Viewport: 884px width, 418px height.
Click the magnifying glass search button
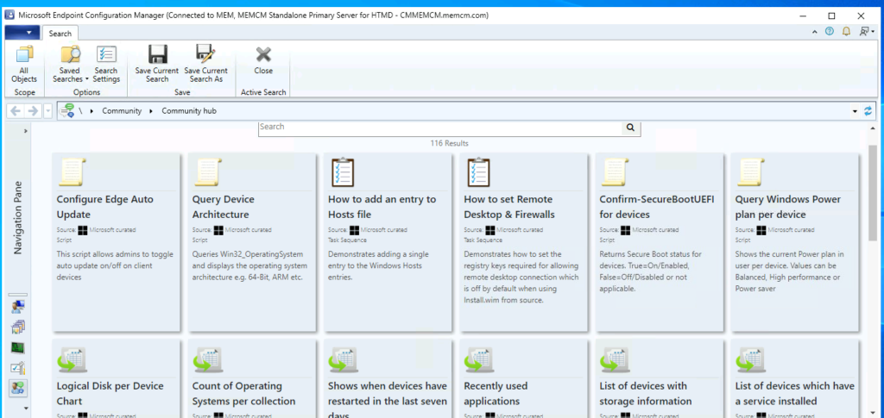631,128
